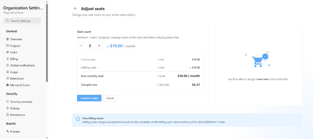Click the How billing works heading
The image size is (313, 139).
(x=93, y=118)
